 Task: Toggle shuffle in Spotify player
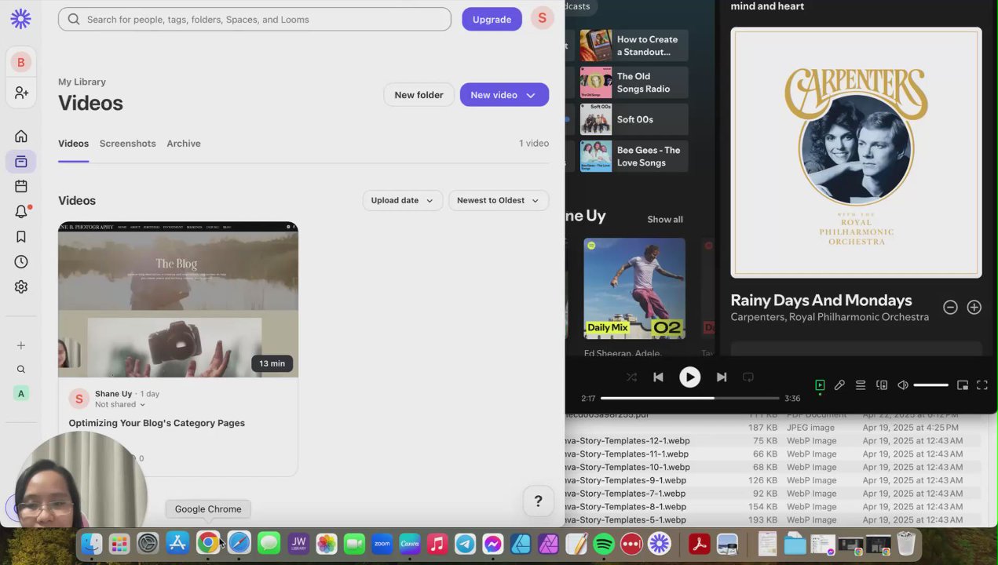tap(631, 377)
